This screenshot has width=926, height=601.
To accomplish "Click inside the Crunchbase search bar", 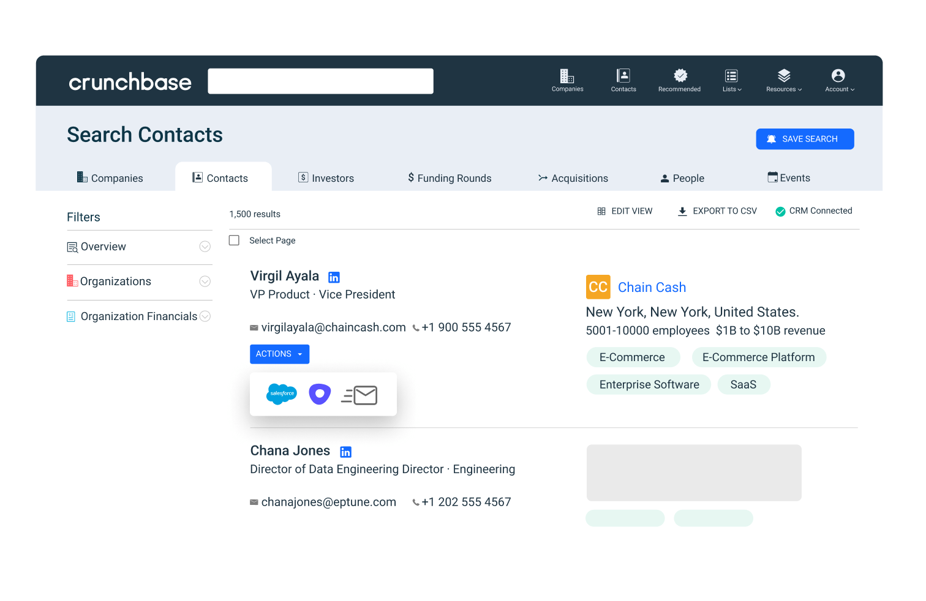I will click(320, 80).
